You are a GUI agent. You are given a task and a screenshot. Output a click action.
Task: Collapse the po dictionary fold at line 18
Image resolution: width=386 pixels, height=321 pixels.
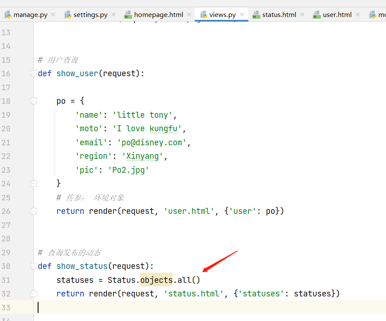[34, 101]
